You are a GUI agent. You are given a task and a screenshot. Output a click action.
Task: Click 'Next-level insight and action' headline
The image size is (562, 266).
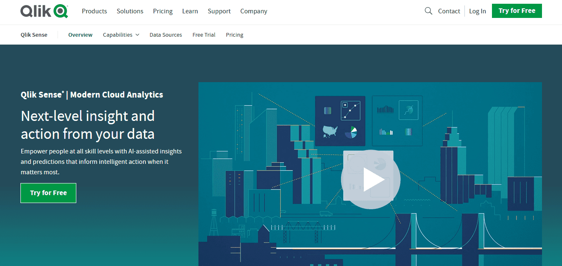click(x=88, y=125)
